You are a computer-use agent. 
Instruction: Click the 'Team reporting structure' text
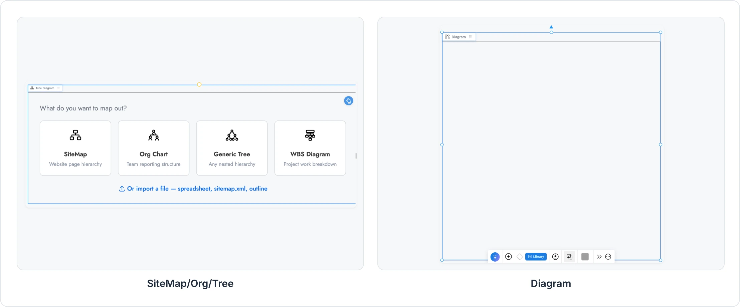(x=154, y=164)
